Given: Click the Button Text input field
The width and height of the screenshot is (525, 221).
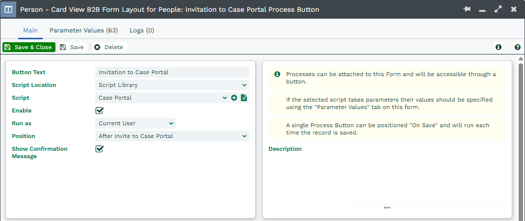Looking at the screenshot, I should tap(172, 72).
